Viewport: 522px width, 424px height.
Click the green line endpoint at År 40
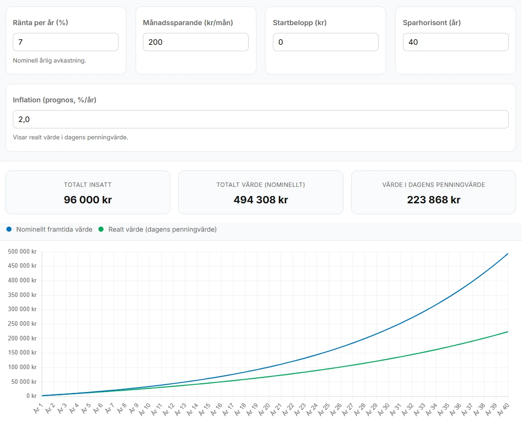(508, 332)
